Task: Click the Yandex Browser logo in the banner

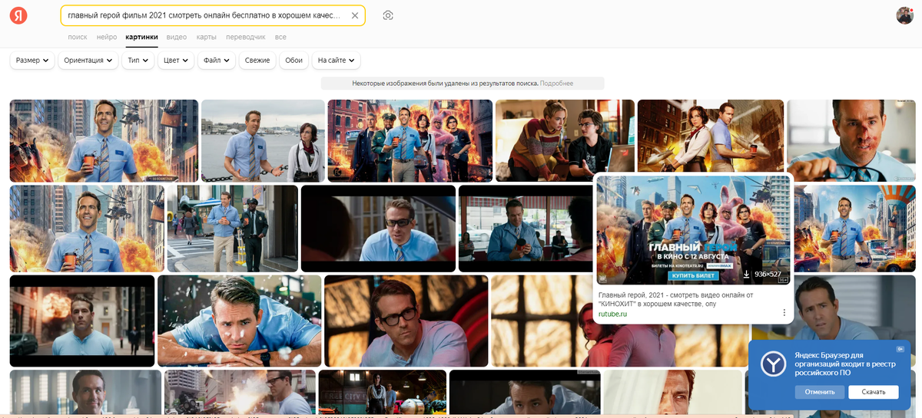Action: coord(773,364)
